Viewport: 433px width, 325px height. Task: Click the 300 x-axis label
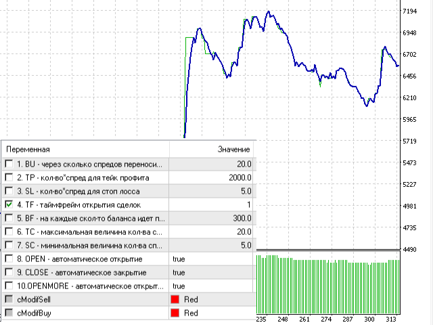click(369, 320)
